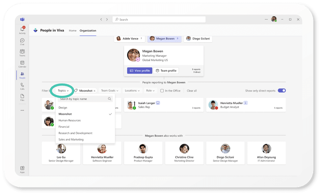321x195 pixels.
Task: Open Diego Sicilani Senior Design Manager card
Action: click(226, 153)
